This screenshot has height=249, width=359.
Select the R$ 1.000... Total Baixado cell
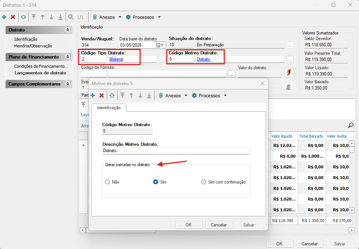[x=312, y=156]
